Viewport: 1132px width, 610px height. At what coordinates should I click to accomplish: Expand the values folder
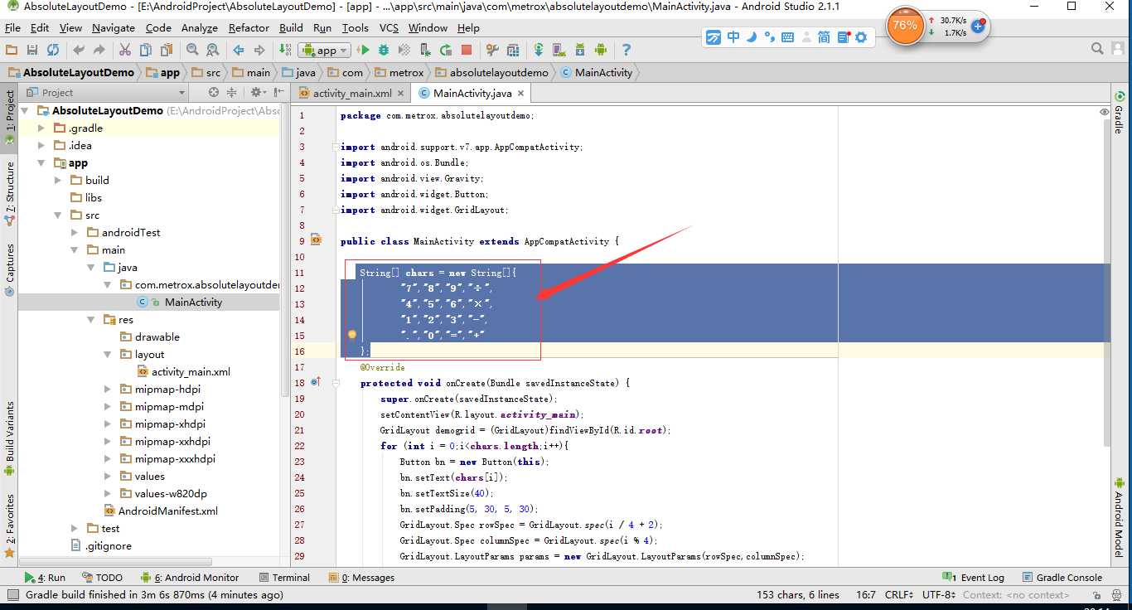click(x=108, y=477)
